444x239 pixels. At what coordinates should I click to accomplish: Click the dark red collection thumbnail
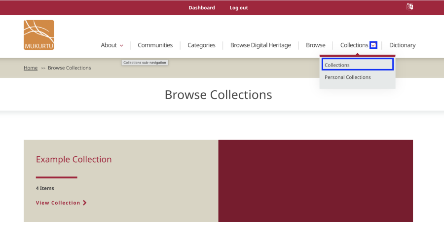tap(315, 181)
